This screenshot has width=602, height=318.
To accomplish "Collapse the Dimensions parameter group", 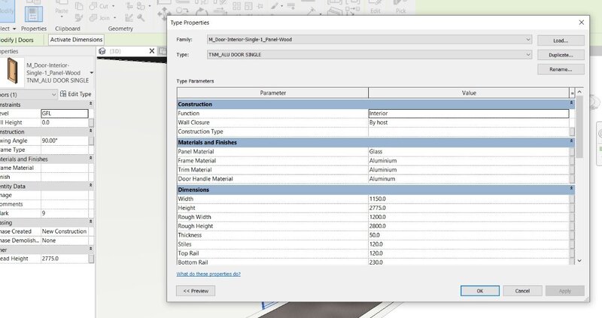I will 572,189.
